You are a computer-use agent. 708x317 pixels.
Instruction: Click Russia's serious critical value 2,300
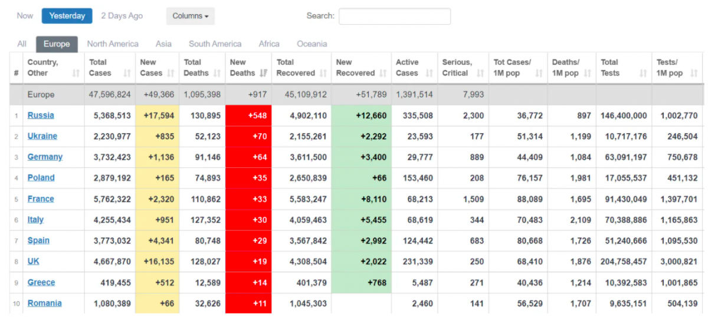(473, 115)
